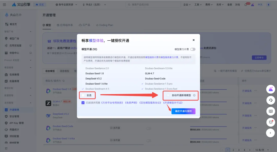Screen dimensions: 277x152
Task: Close the 一键授权开通 dialog
Action: (194, 40)
